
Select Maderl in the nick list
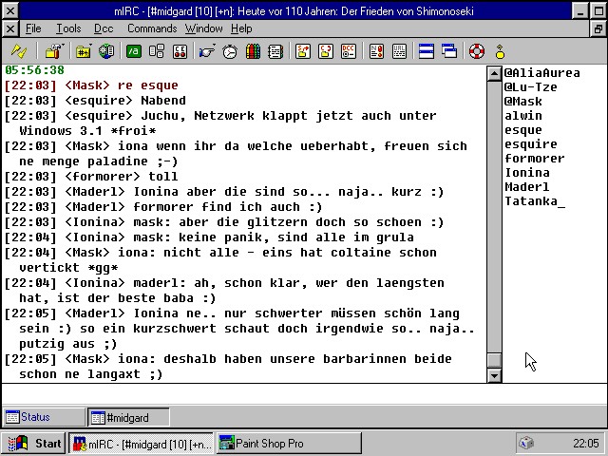click(x=527, y=187)
